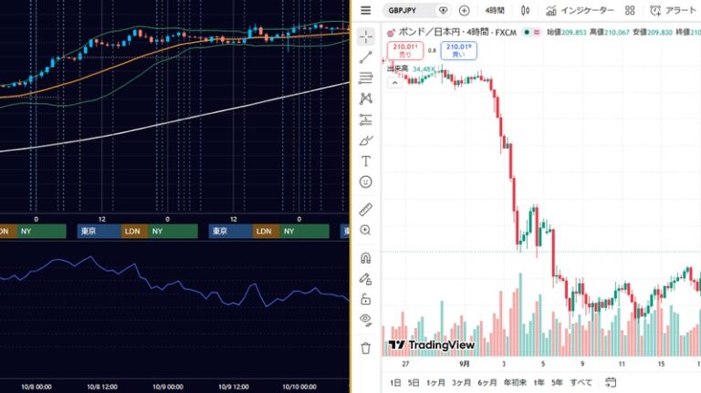
Task: Select the brush drawing tool
Action: tap(366, 140)
